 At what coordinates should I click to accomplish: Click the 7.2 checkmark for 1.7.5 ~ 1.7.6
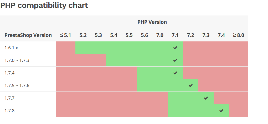click(x=191, y=85)
